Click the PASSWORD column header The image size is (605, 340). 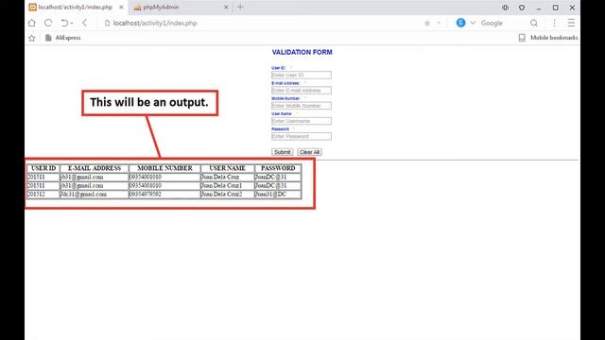[x=278, y=168]
